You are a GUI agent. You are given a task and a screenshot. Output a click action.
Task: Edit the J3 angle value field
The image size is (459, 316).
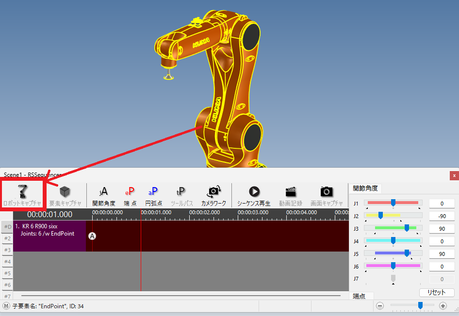point(442,229)
